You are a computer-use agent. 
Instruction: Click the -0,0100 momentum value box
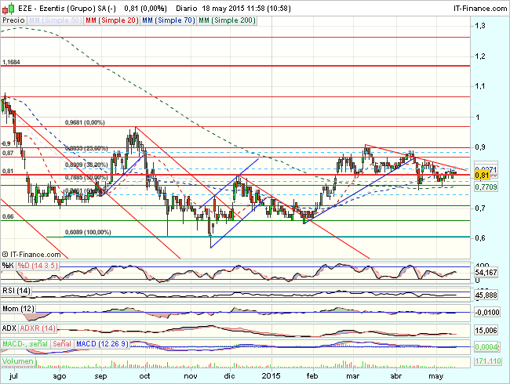pyautogui.click(x=487, y=313)
